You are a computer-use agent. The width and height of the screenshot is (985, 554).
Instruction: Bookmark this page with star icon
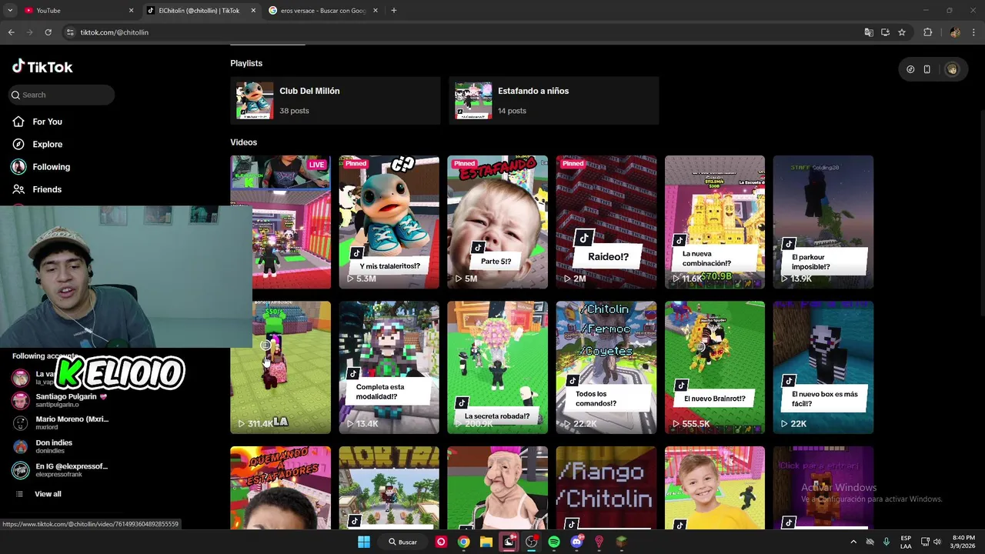point(902,32)
